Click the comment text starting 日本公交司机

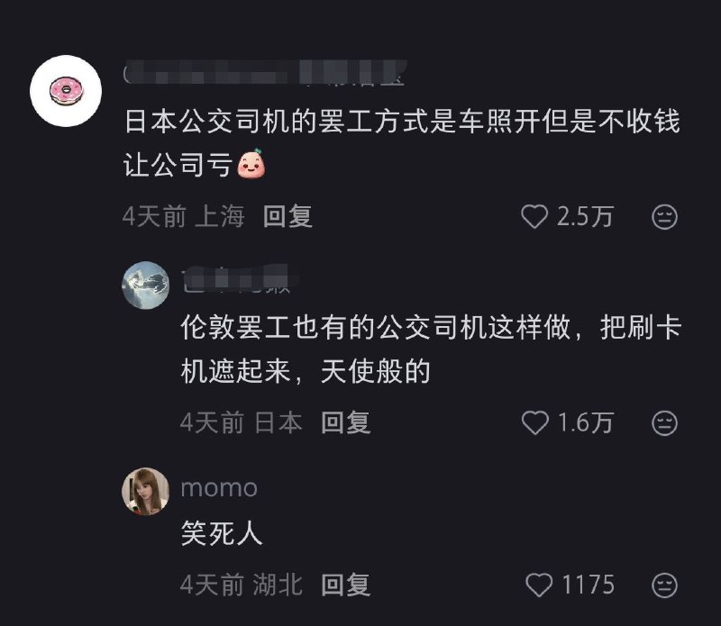pos(401,144)
